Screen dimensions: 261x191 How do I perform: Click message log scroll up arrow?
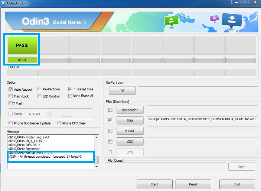pos(97,137)
